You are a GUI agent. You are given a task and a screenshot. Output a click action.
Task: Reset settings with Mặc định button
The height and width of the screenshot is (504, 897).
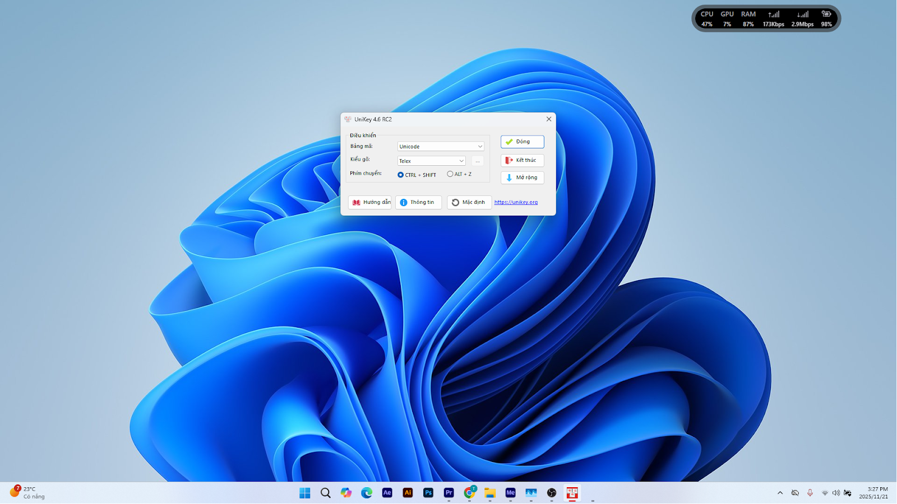[x=469, y=202]
